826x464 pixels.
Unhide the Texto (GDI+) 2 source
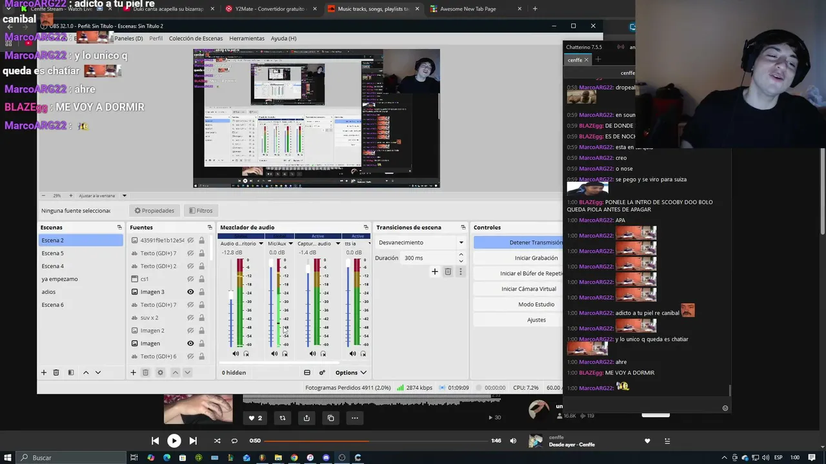[x=190, y=266]
